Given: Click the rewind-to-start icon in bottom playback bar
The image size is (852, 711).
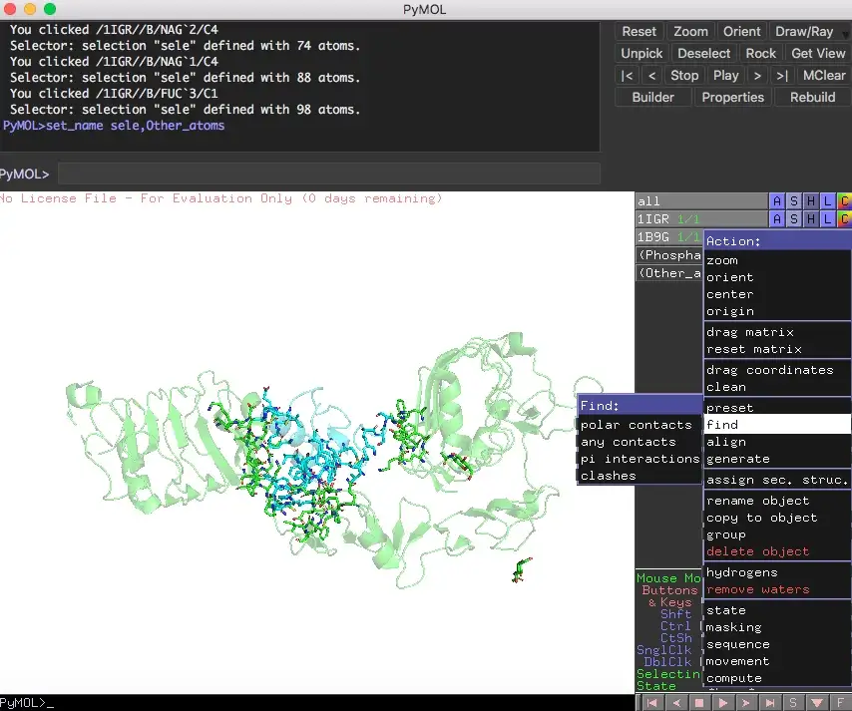Looking at the screenshot, I should pos(651,703).
